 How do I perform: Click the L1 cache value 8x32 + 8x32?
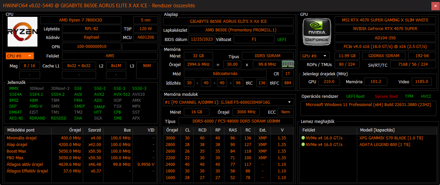click(x=79, y=66)
